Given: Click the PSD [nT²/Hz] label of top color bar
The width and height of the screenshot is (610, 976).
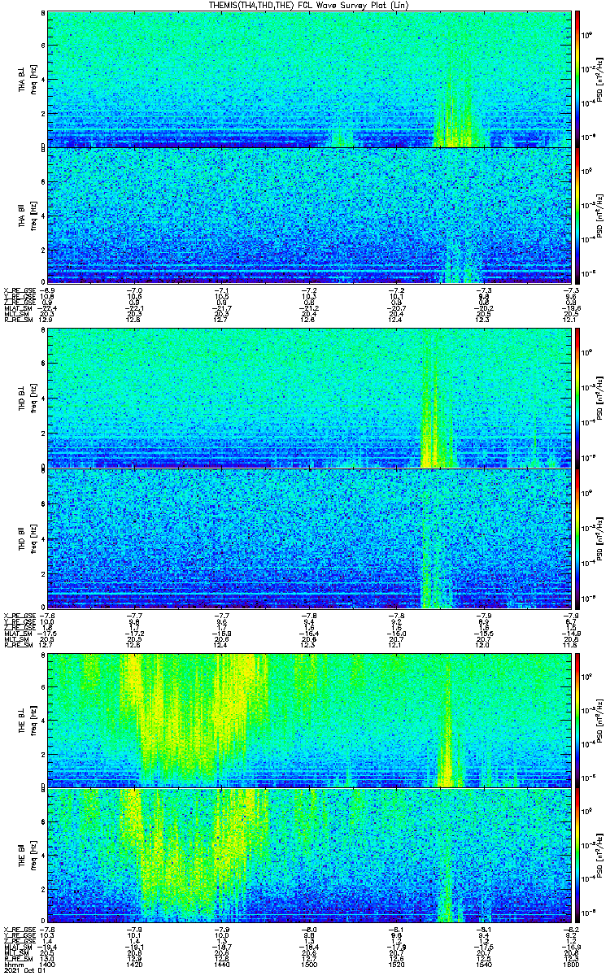Looking at the screenshot, I should (x=599, y=80).
